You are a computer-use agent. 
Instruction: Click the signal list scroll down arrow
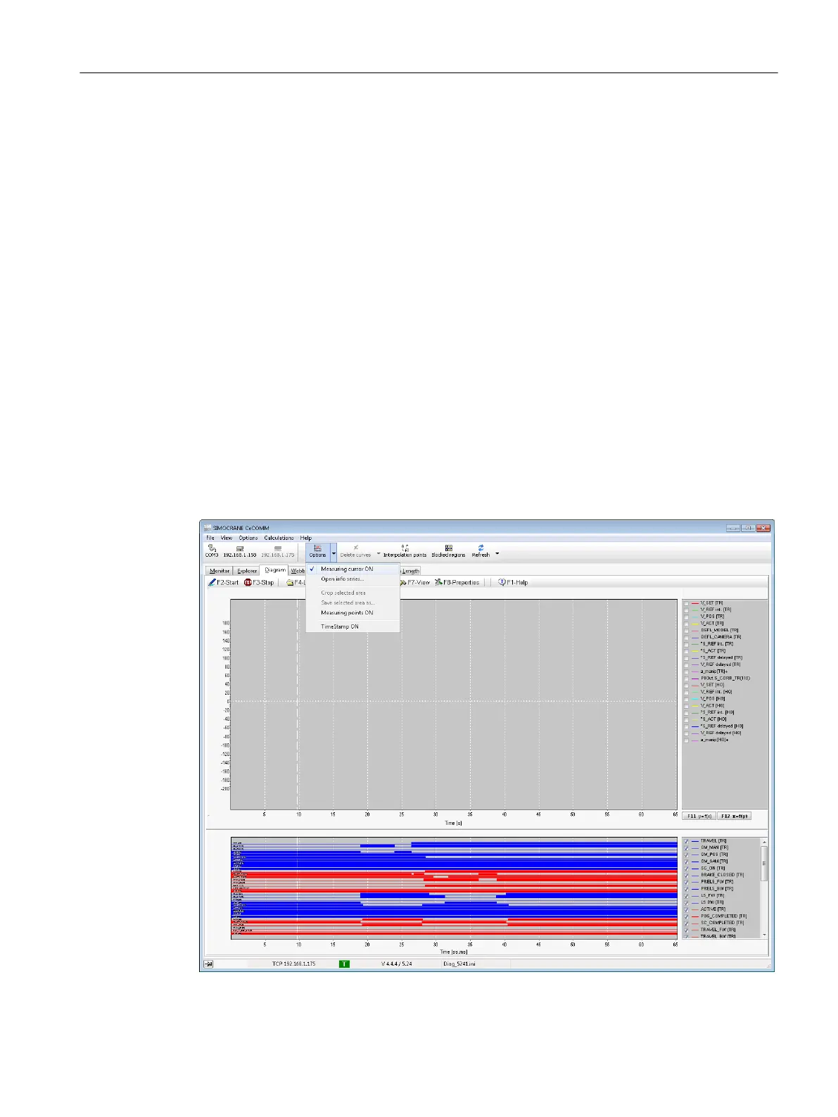pos(764,935)
